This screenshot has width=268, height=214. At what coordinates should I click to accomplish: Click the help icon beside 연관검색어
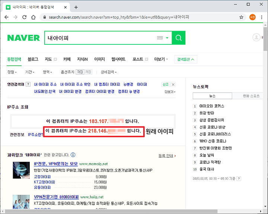[28, 84]
